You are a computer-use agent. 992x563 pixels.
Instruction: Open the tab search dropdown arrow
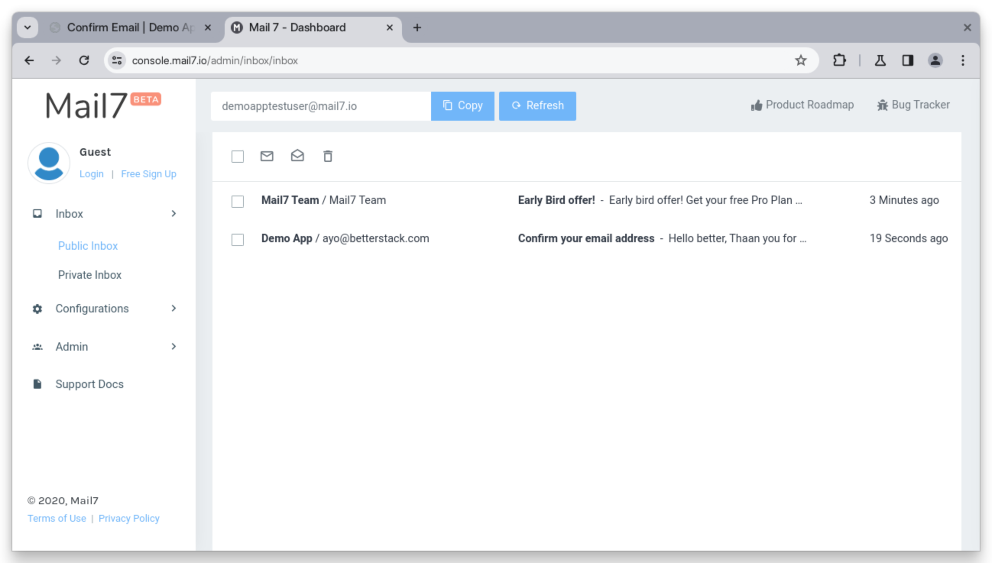pyautogui.click(x=28, y=28)
